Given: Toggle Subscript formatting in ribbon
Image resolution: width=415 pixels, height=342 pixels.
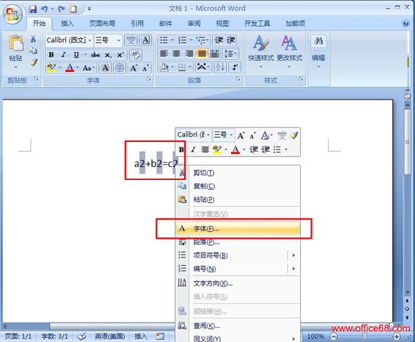Looking at the screenshot, I should [x=108, y=55].
